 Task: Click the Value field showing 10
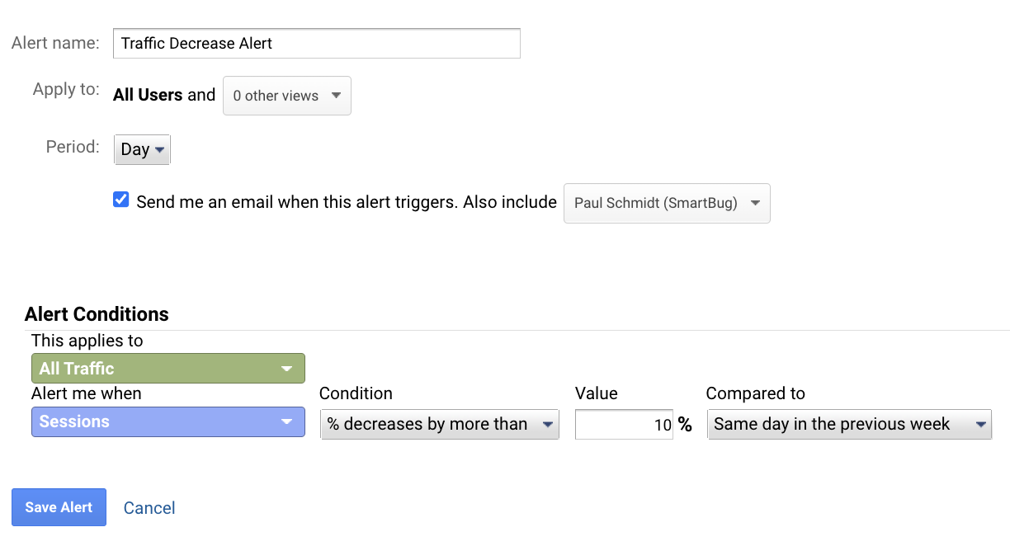[624, 425]
